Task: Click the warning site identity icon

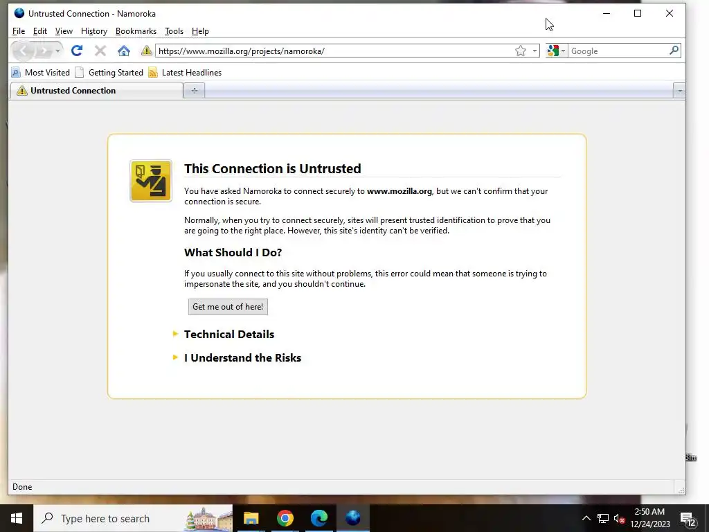Action: pos(146,51)
